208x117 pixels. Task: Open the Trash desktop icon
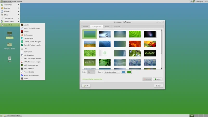tap(10, 59)
